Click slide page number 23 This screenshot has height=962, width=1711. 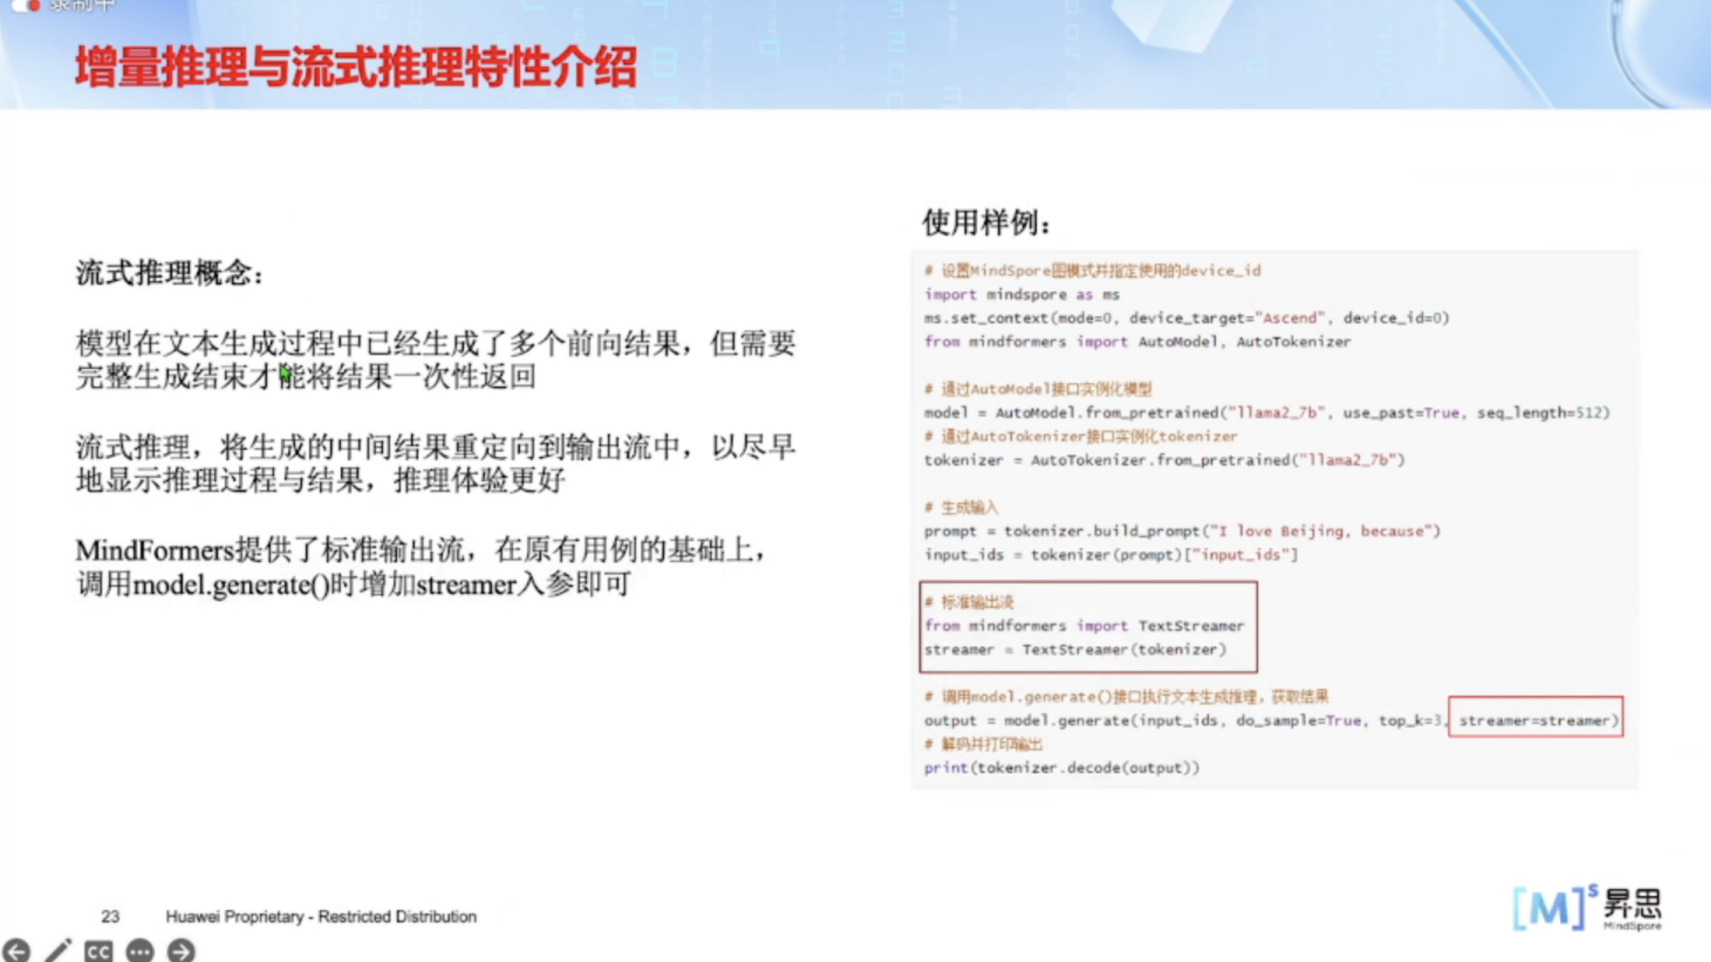(110, 916)
